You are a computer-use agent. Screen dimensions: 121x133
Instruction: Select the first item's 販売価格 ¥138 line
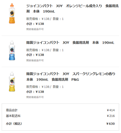point(45,19)
